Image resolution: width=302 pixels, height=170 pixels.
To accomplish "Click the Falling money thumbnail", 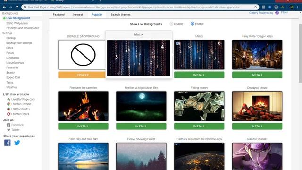I will pyautogui.click(x=199, y=106).
